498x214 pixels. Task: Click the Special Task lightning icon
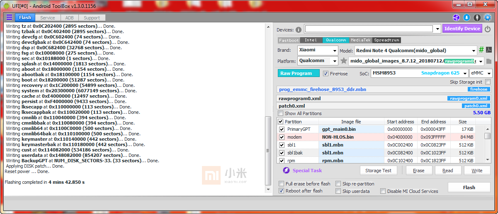pos(286,170)
